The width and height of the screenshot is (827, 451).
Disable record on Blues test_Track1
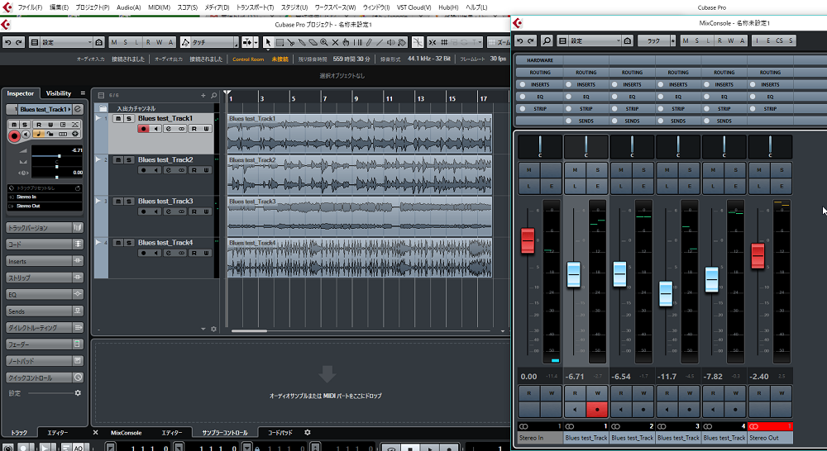(143, 129)
